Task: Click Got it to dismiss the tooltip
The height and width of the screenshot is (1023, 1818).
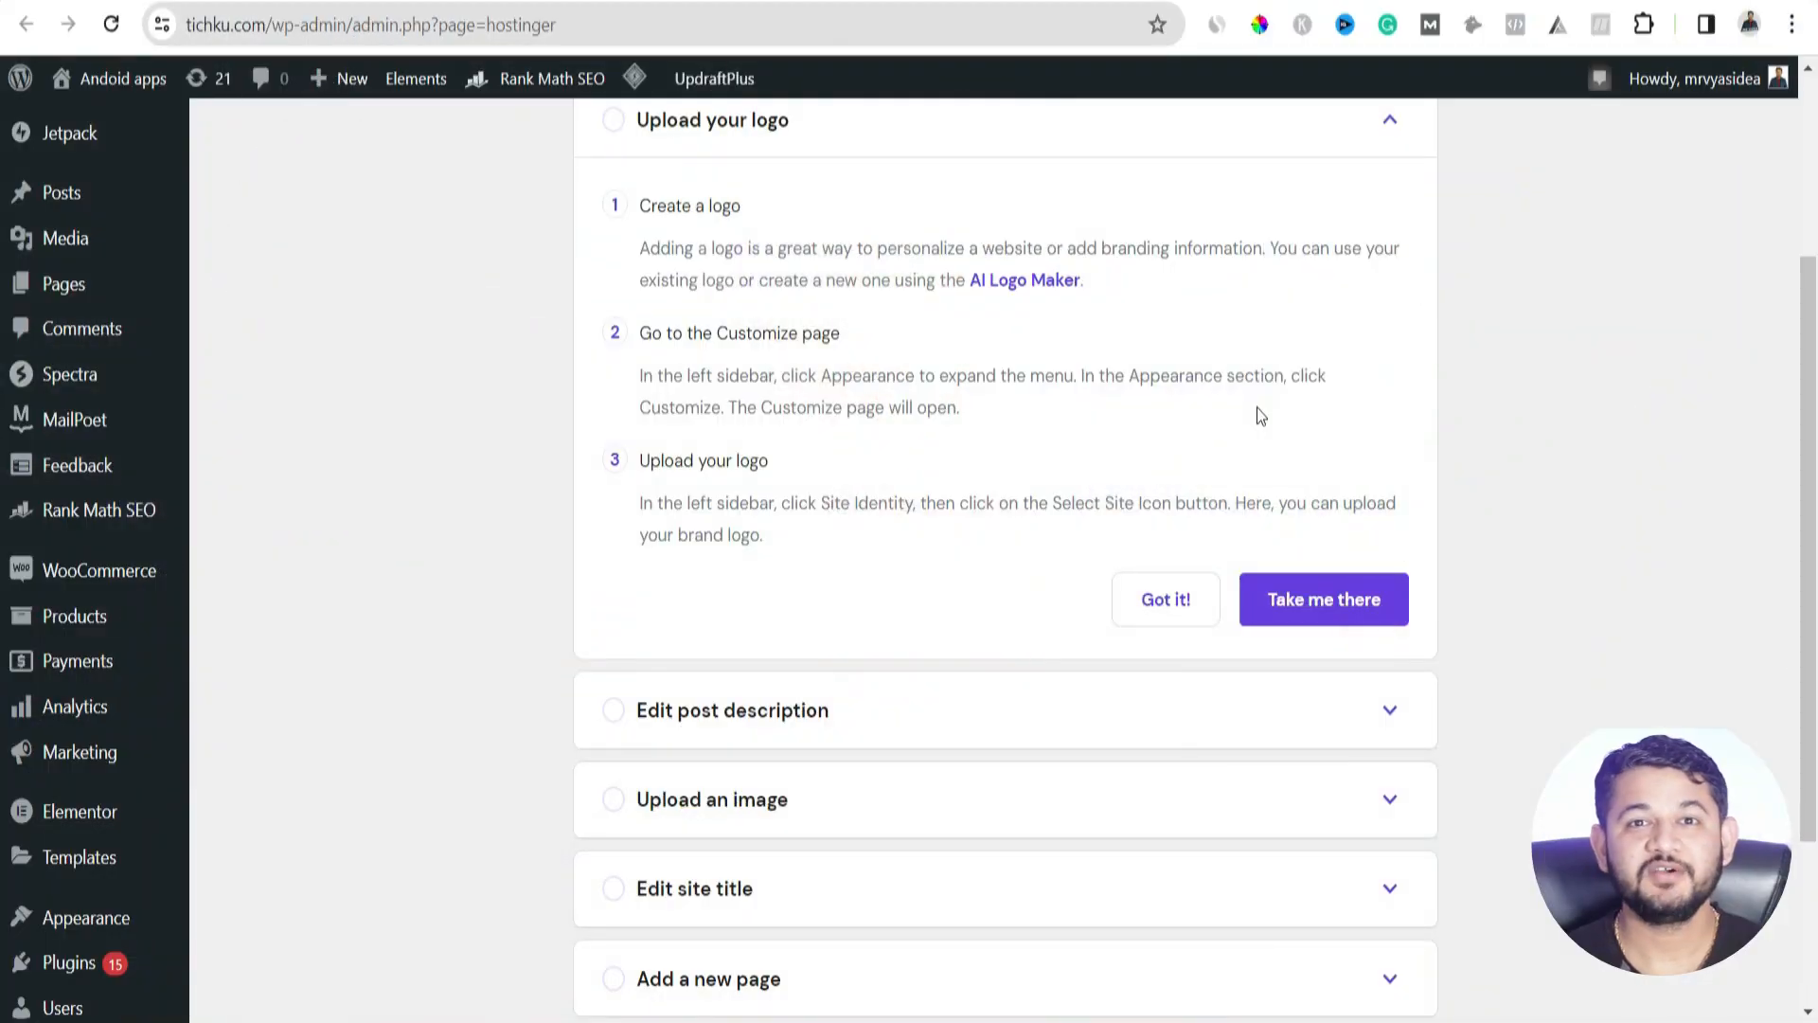Action: 1167,600
